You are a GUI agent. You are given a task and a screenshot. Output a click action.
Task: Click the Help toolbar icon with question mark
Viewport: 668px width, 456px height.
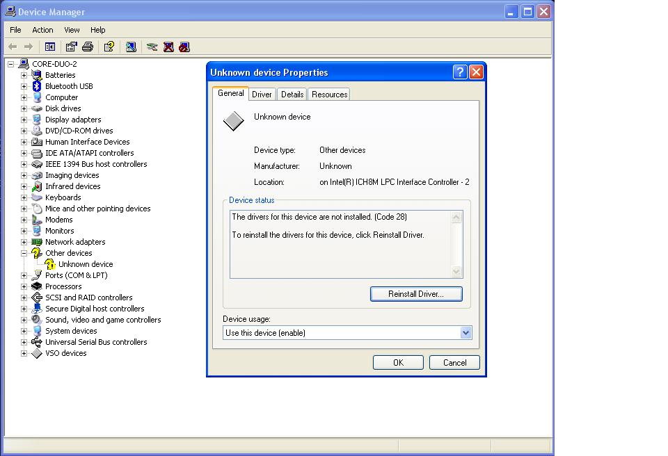point(109,47)
